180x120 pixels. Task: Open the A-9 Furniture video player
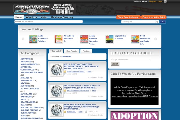tap(134, 92)
